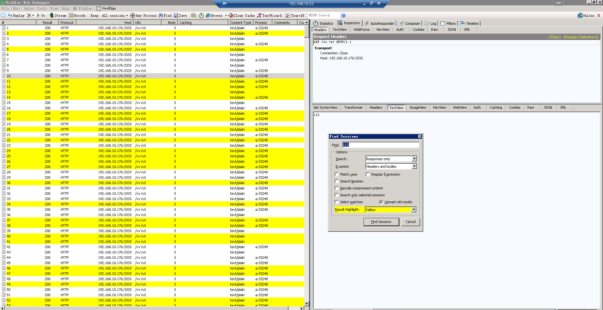Click the MSDN Search box
Viewport: 603px width, 310px height.
pyautogui.click(x=323, y=15)
